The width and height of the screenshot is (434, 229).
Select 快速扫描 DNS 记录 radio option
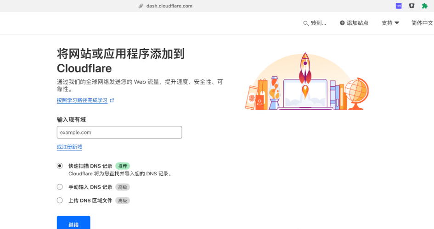coord(60,166)
